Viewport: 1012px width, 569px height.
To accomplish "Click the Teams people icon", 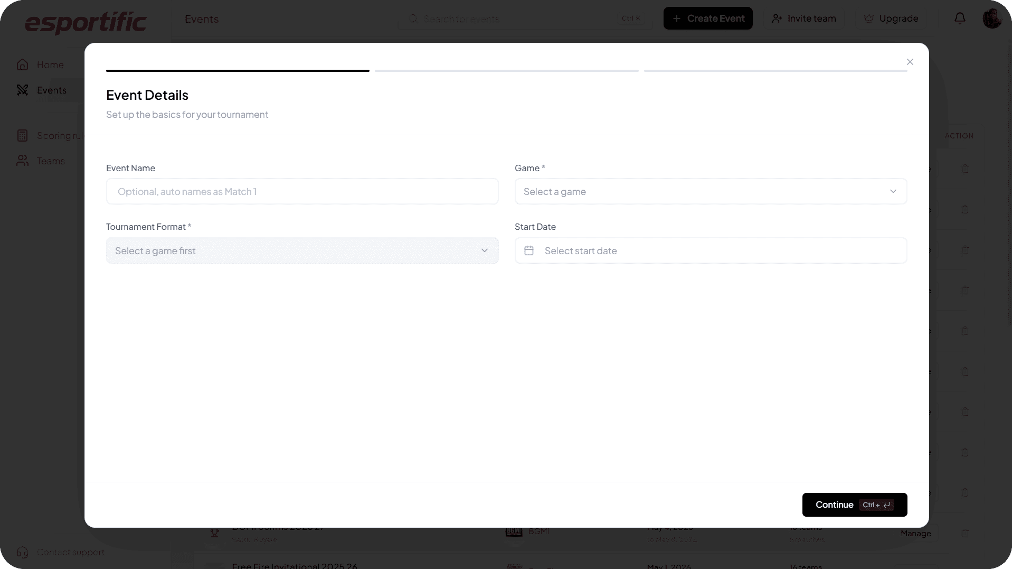I will tap(22, 161).
